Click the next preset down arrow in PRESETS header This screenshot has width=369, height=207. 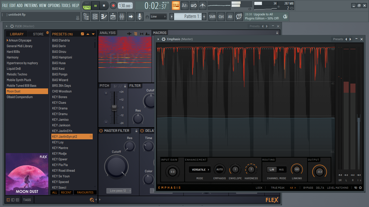(93, 34)
